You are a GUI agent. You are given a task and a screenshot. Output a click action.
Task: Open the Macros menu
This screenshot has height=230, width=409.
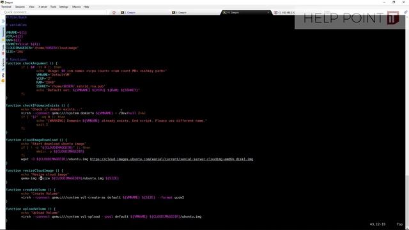click(x=77, y=7)
